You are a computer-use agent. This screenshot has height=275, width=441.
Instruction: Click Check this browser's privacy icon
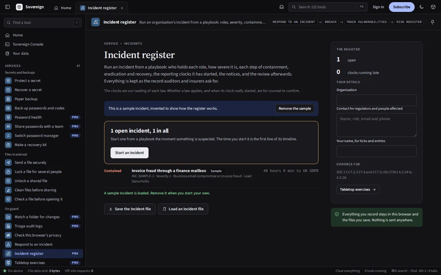[x=8, y=235]
